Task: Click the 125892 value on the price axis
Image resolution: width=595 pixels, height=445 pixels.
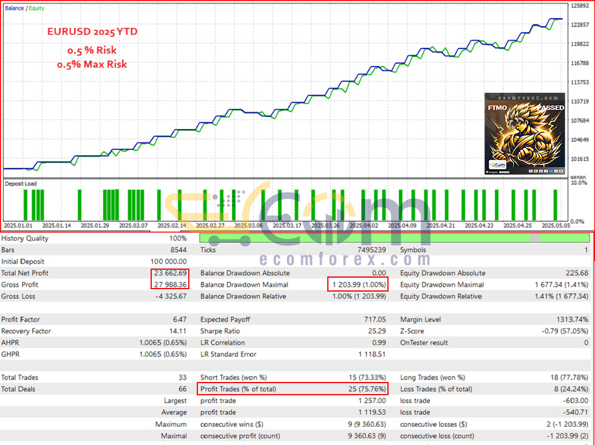Action: point(580,5)
